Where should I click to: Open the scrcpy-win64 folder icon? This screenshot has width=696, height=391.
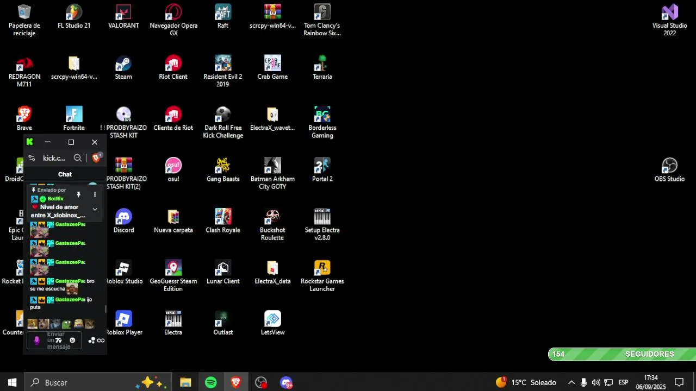[x=74, y=68]
